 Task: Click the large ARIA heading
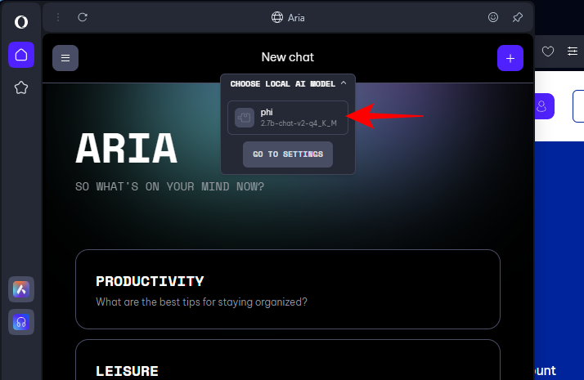(x=126, y=149)
